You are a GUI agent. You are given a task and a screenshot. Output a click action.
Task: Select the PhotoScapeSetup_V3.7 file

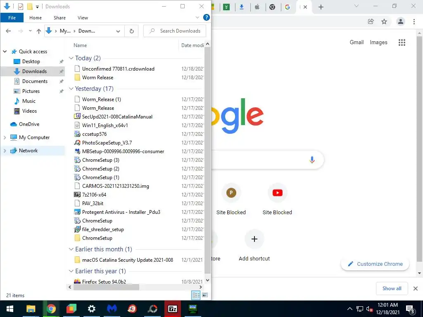pyautogui.click(x=107, y=142)
